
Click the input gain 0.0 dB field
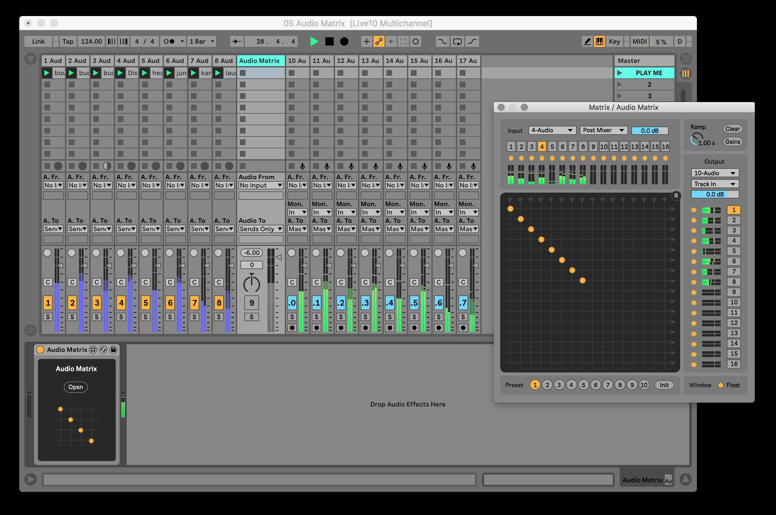[x=649, y=130]
